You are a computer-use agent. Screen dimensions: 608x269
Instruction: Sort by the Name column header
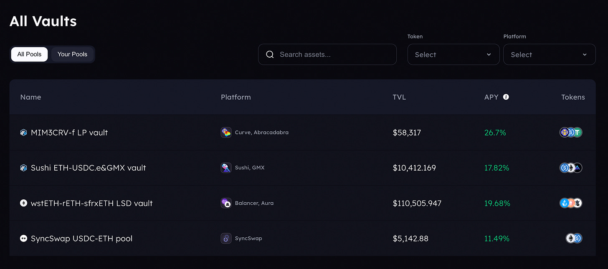[x=31, y=97]
